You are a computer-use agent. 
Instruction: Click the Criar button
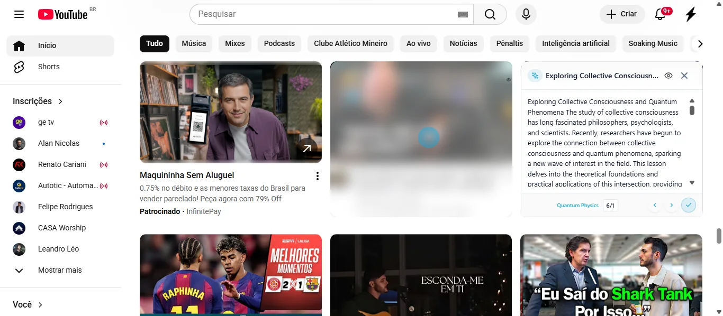[x=622, y=14]
